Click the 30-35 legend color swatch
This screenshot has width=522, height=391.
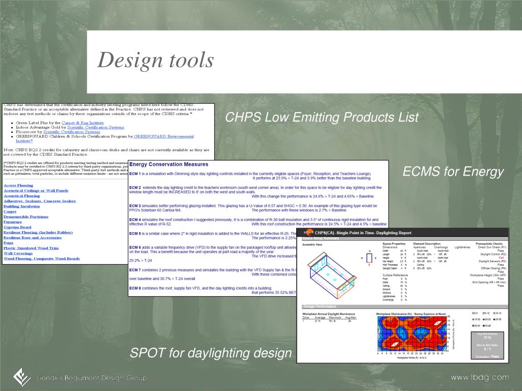(x=474, y=325)
